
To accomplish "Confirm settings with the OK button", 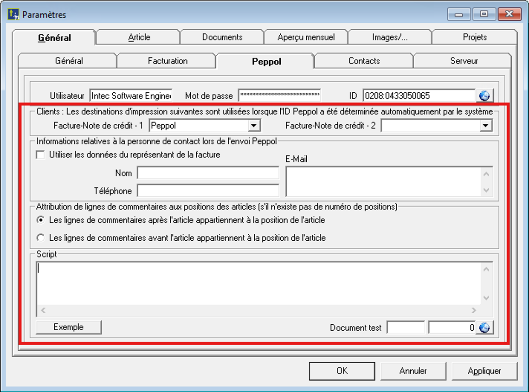I will (x=342, y=371).
